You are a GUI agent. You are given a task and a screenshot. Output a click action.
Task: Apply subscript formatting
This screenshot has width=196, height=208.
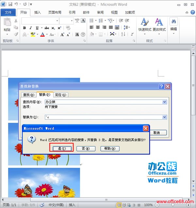(x=53, y=28)
